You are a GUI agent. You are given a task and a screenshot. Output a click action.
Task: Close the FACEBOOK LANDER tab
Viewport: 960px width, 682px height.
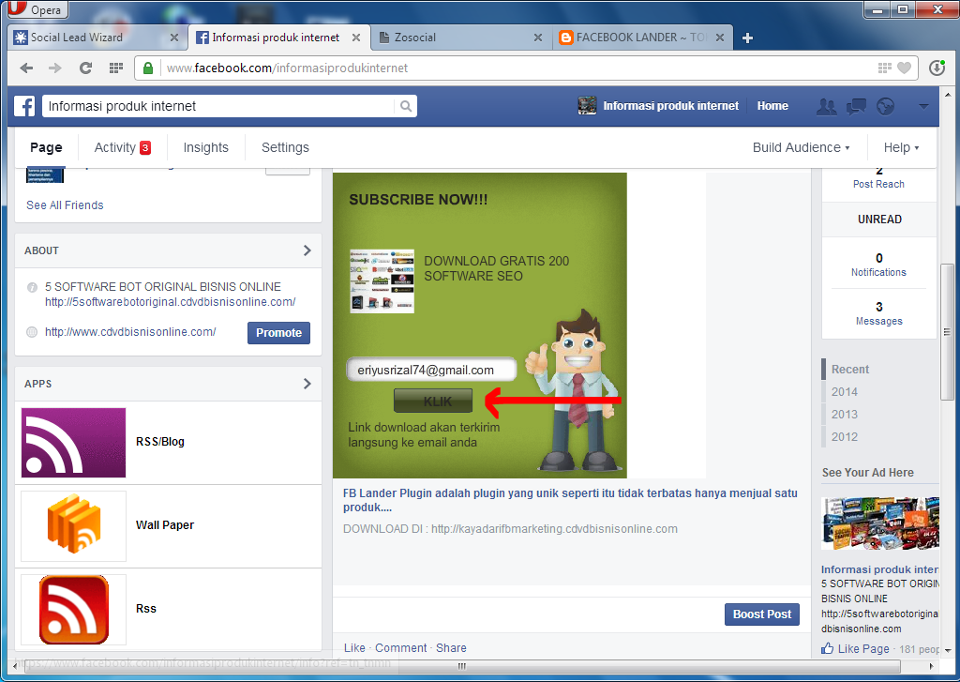[x=720, y=38]
